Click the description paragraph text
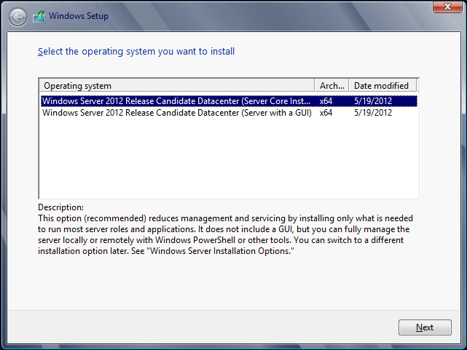 pyautogui.click(x=225, y=234)
